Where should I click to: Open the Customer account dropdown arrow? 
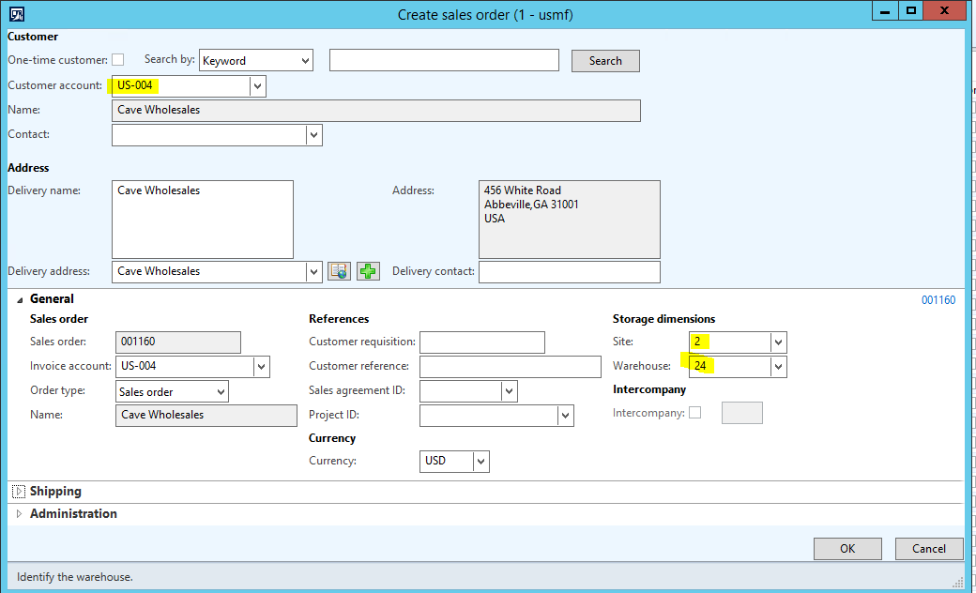point(257,86)
